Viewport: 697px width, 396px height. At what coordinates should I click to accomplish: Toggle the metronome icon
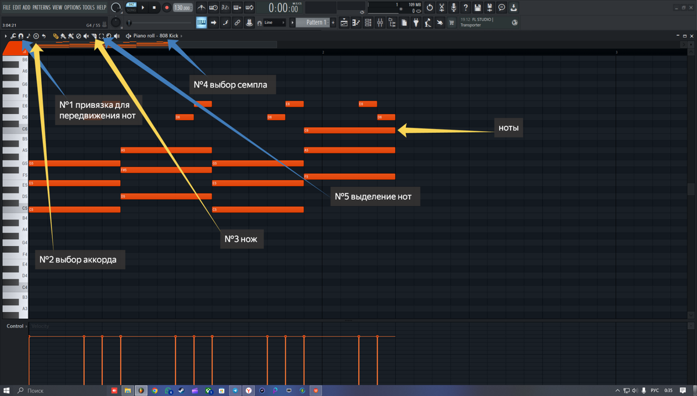(x=201, y=8)
